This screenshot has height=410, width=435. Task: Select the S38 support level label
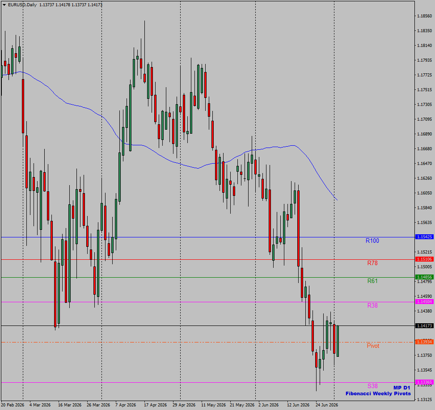pyautogui.click(x=372, y=386)
